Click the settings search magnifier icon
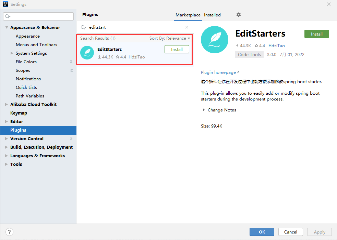Image resolution: width=337 pixels, height=240 pixels. (x=8, y=16)
